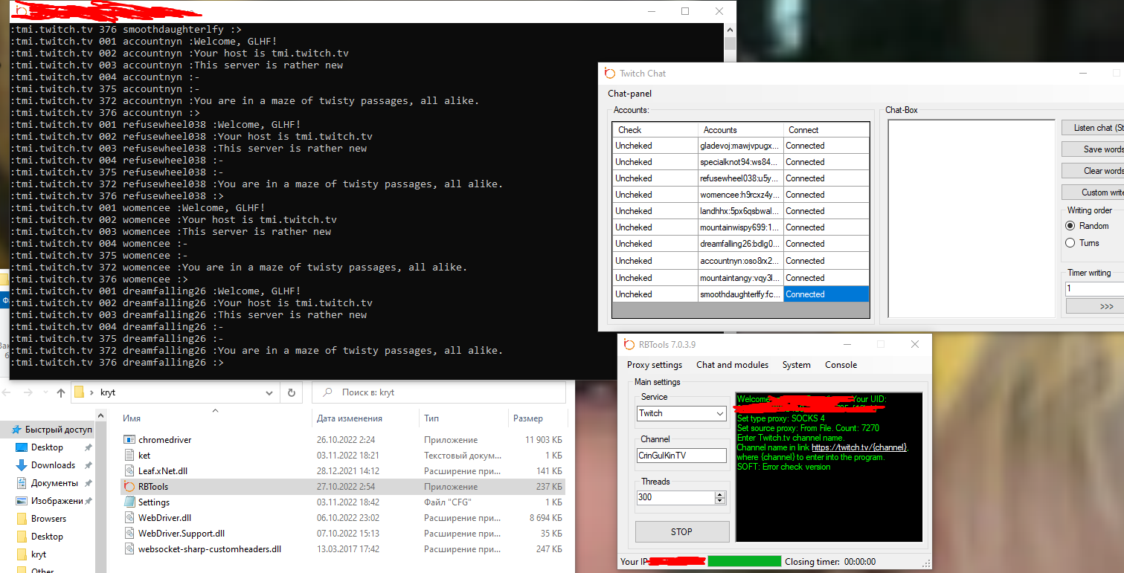
Task: Click the Channel name input field
Action: 681,456
